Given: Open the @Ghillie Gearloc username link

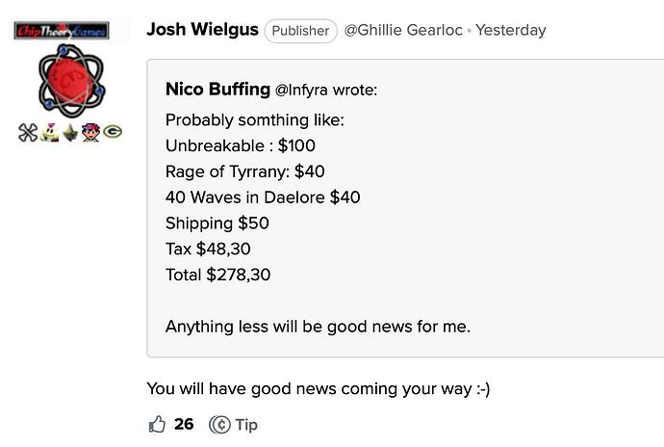Looking at the screenshot, I should click(403, 31).
